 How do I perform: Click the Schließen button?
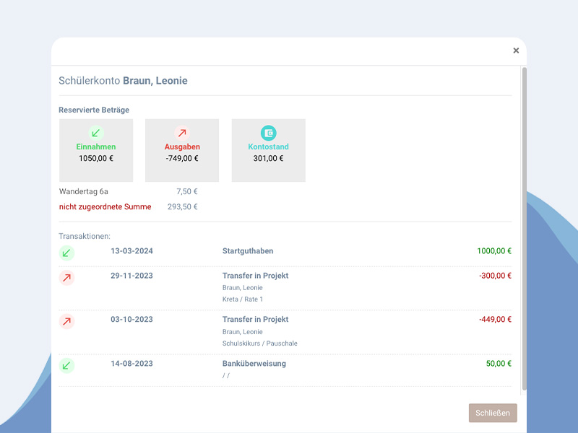(x=493, y=413)
